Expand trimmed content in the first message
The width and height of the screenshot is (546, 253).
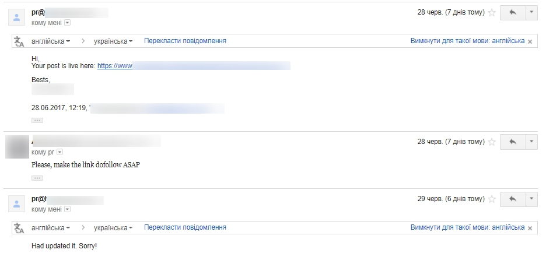(37, 120)
